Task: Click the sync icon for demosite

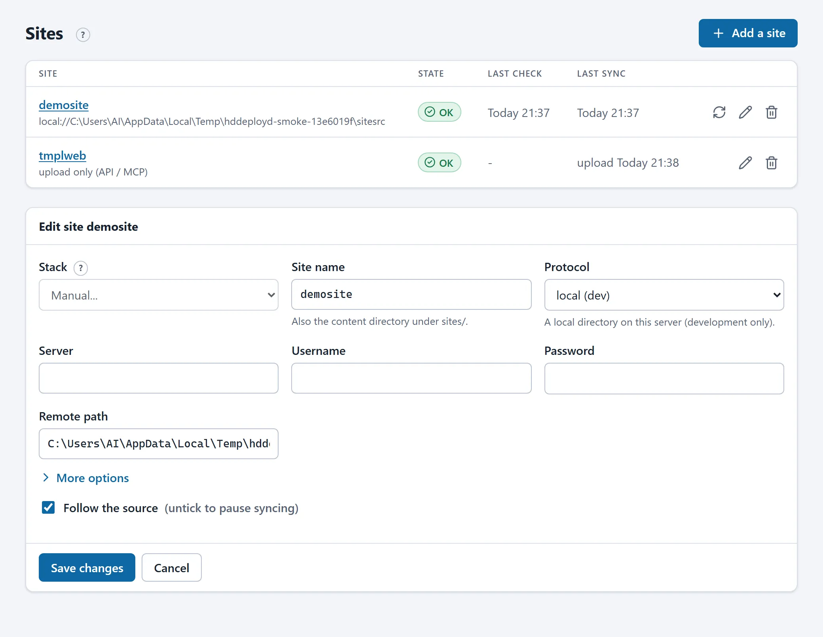Action: (719, 113)
